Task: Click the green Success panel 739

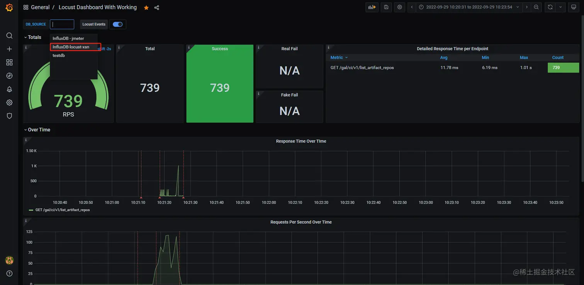Action: click(x=220, y=88)
